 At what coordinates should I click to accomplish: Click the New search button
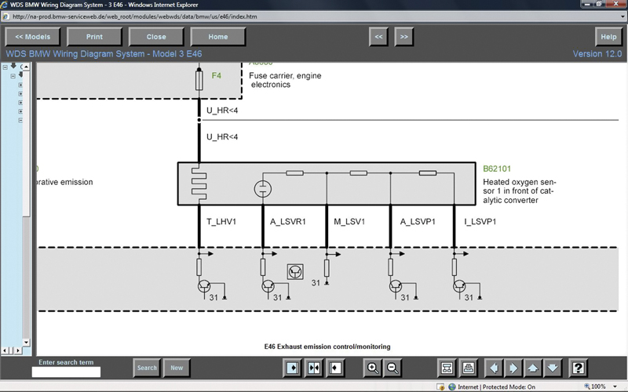177,368
